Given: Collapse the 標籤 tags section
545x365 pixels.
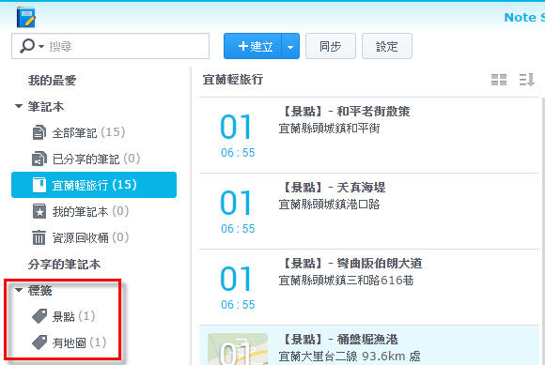Looking at the screenshot, I should click(x=19, y=290).
